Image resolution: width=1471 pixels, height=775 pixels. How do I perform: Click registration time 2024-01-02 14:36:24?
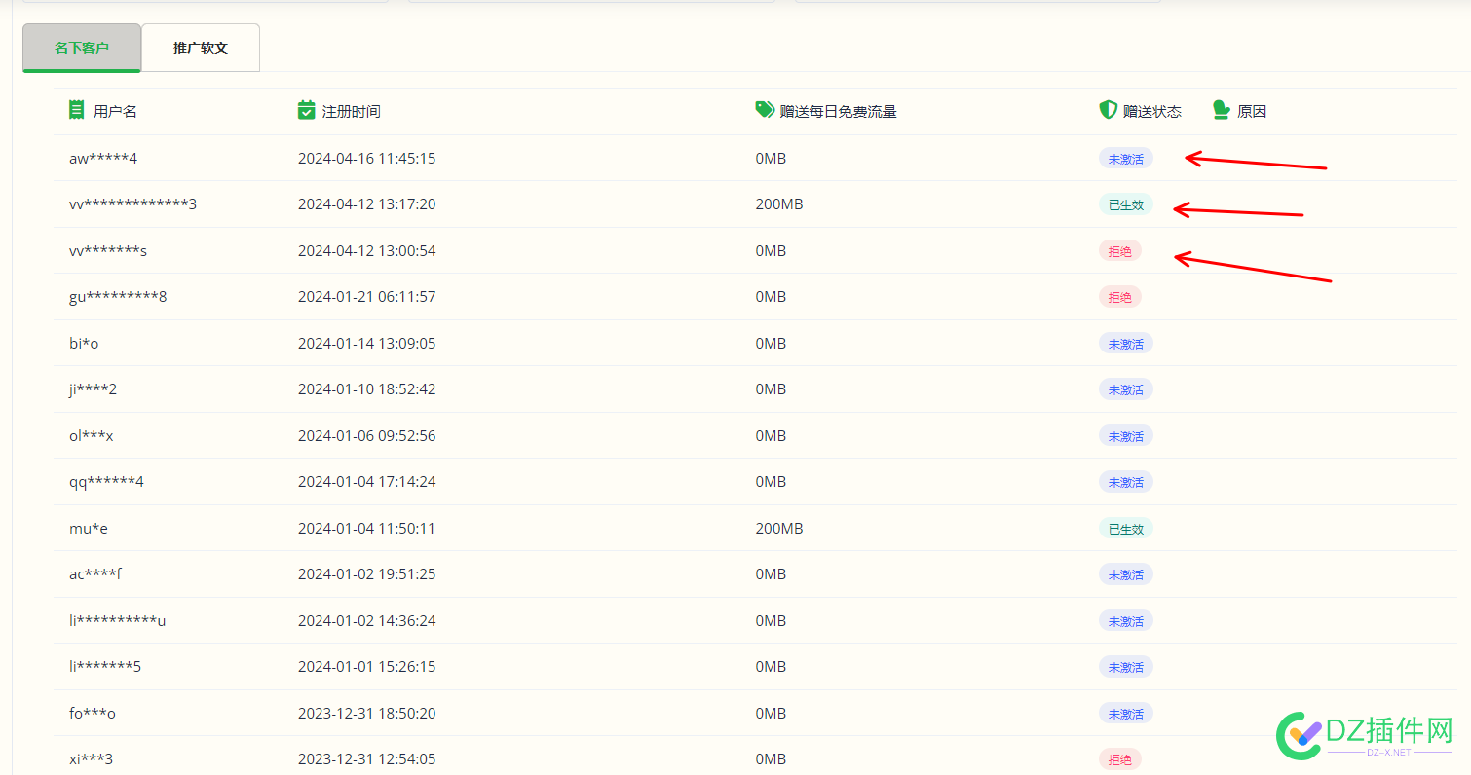point(367,620)
